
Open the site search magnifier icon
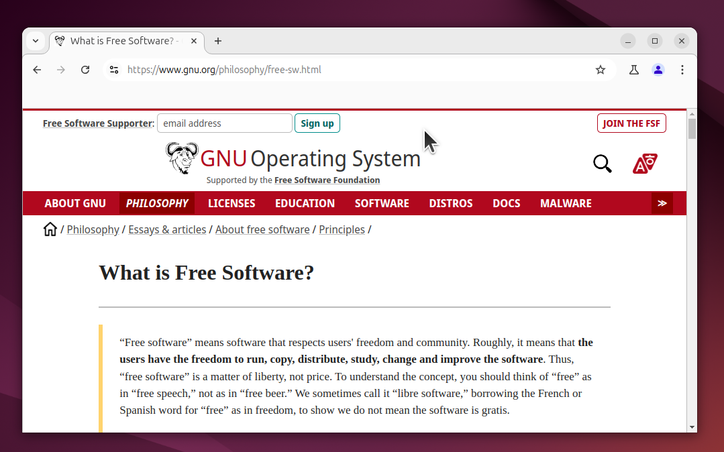click(602, 164)
